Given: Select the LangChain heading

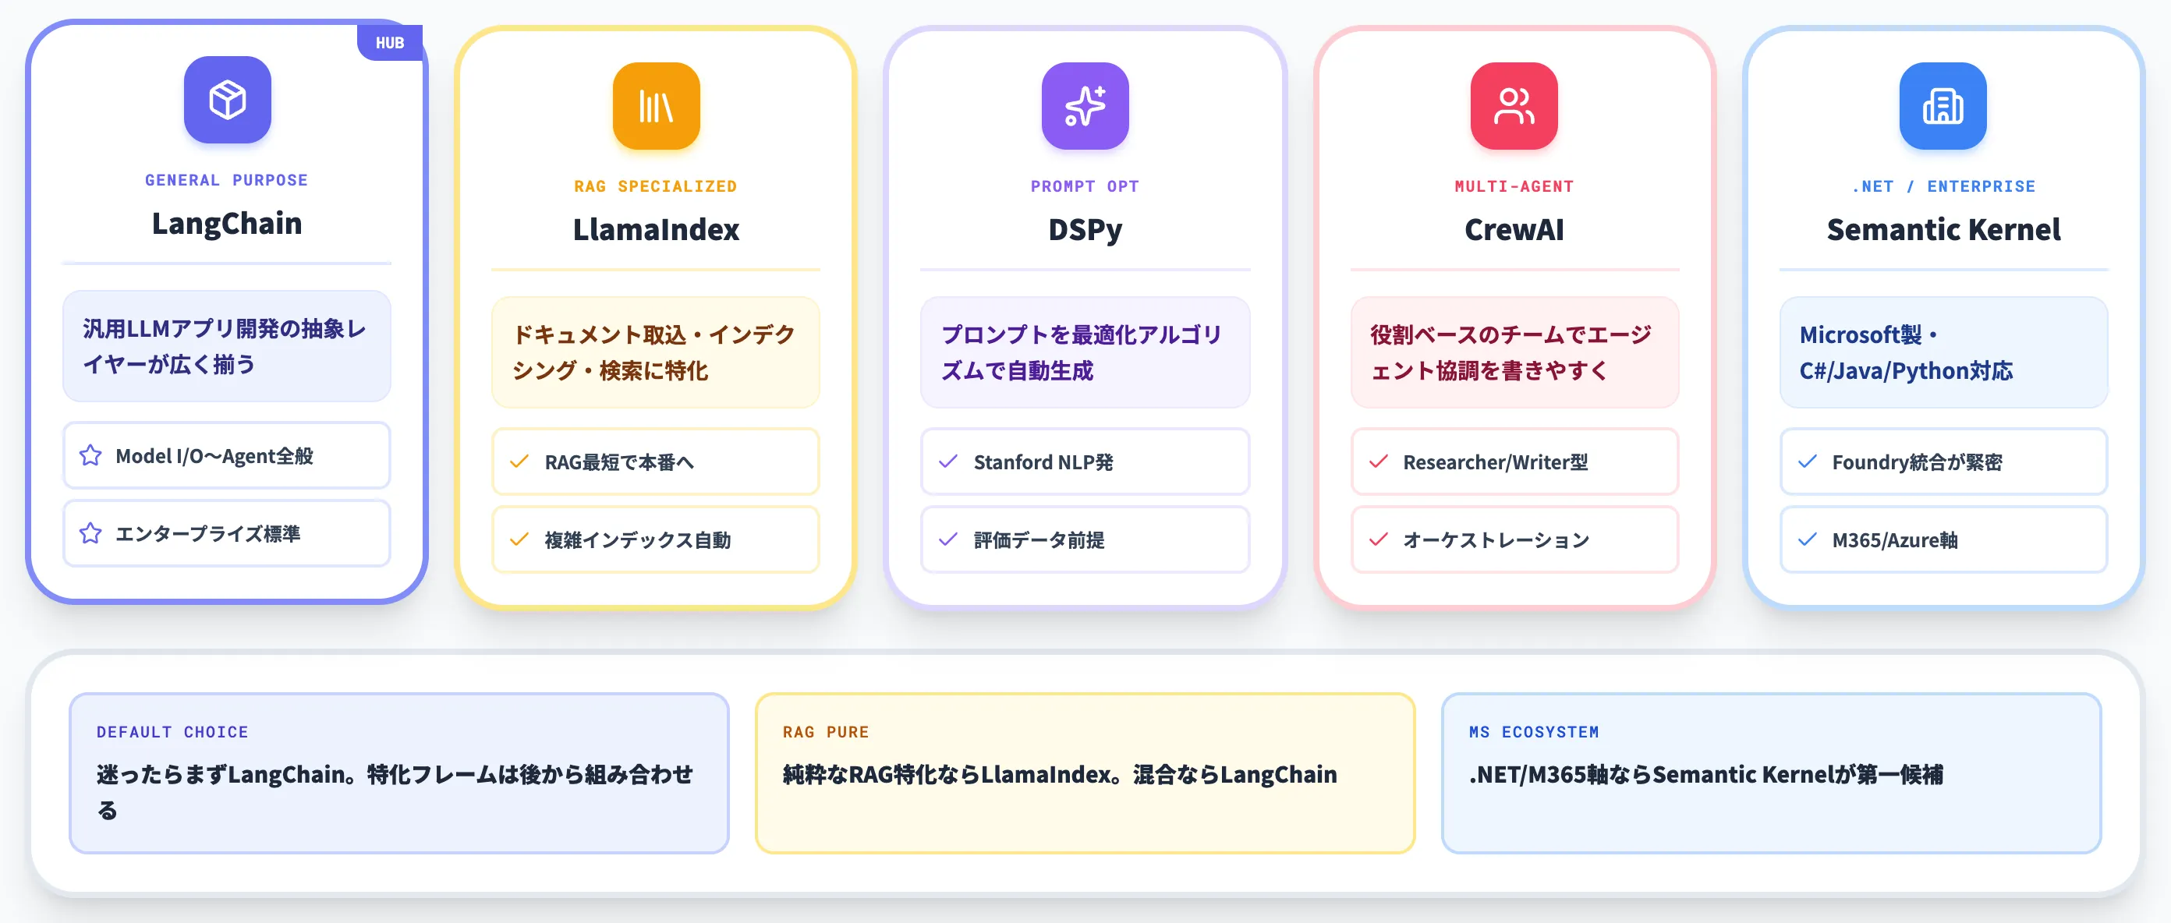Looking at the screenshot, I should (227, 223).
